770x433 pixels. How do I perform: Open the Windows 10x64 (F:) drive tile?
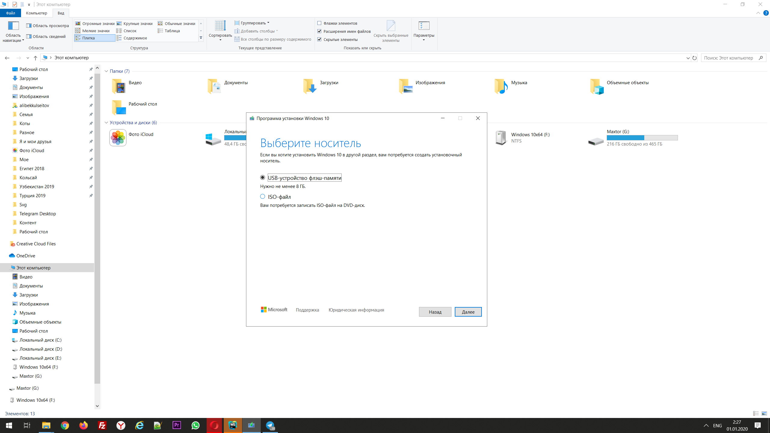coord(522,138)
